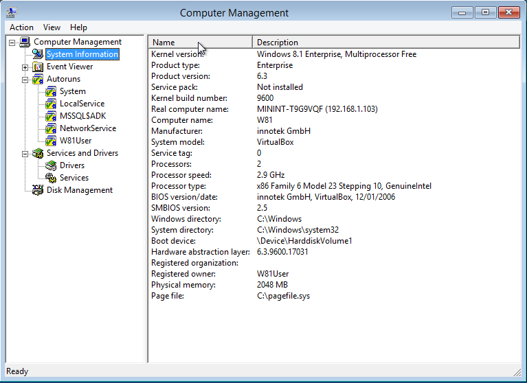Collapse the Autoruns tree node
This screenshot has width=527, height=383.
point(25,80)
